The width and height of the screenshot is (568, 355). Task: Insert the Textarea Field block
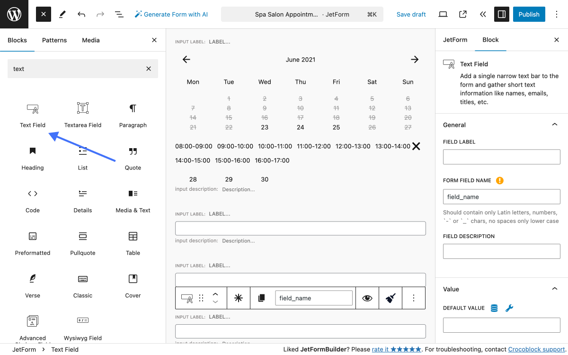[83, 115]
